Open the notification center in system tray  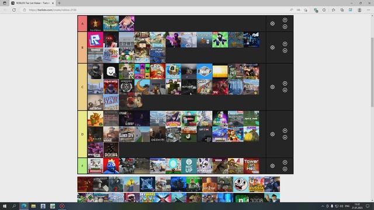pyautogui.click(x=368, y=206)
